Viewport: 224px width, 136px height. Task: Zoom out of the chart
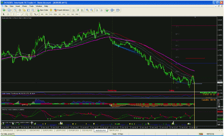pos(92,10)
